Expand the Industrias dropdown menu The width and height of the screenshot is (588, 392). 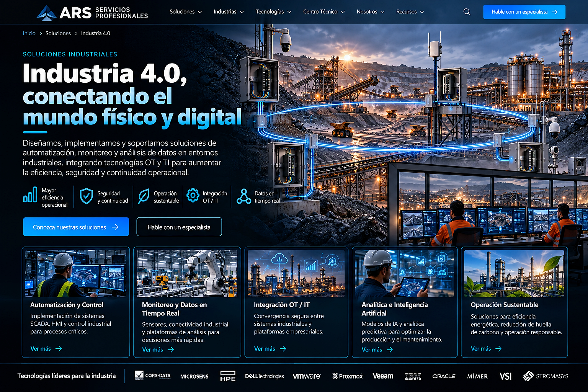(229, 12)
